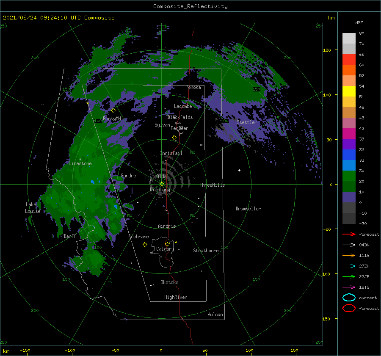The width and height of the screenshot is (381, 356).
Task: Click the 'current' legend text
Action: click(x=368, y=298)
